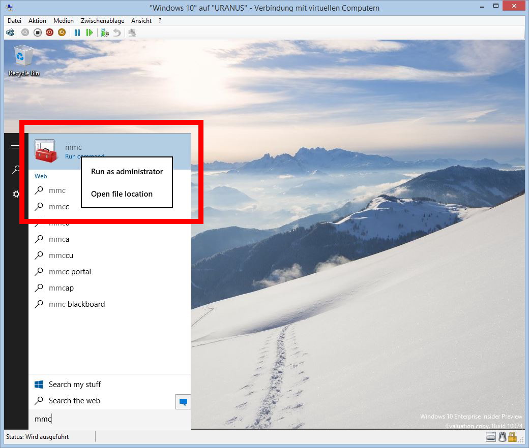This screenshot has height=448, width=529.
Task: Create a checkpoint via toolbar icon
Action: pyautogui.click(x=105, y=33)
